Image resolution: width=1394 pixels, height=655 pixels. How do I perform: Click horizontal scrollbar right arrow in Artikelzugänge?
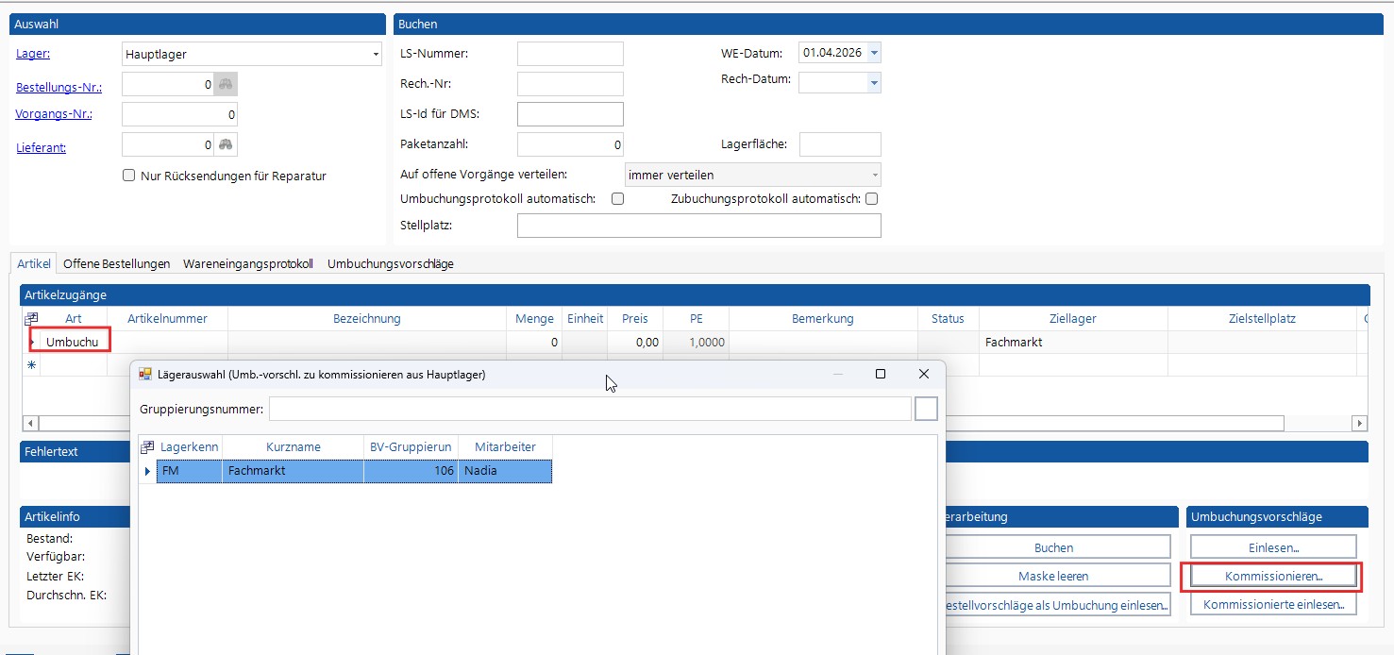click(x=1359, y=424)
